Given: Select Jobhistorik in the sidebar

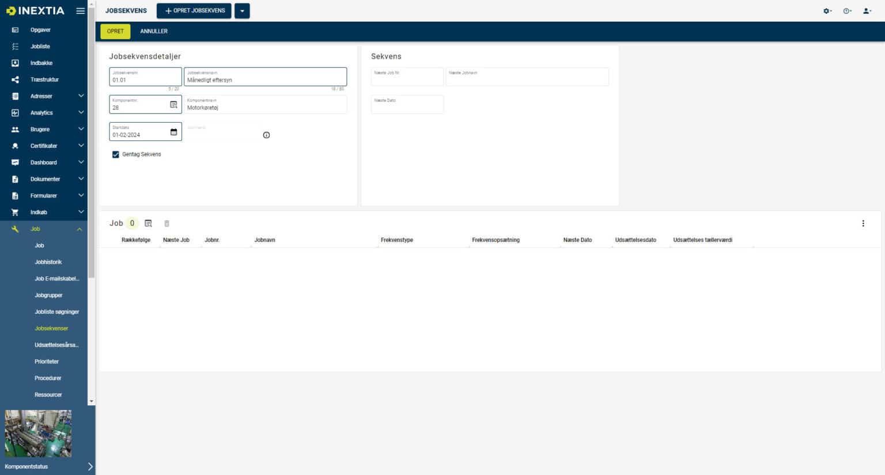Looking at the screenshot, I should [x=48, y=262].
